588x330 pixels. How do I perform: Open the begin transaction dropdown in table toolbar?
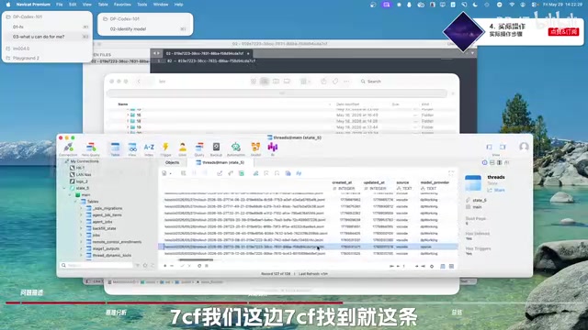(165, 173)
